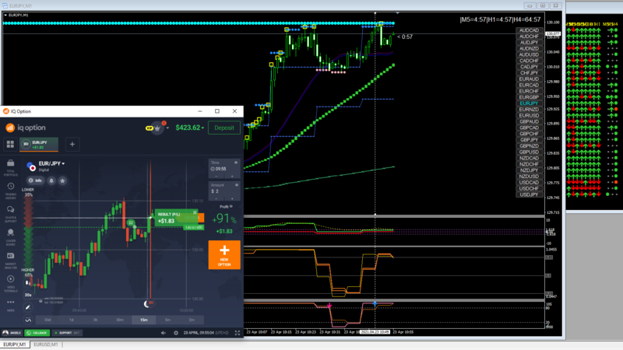Select the 3h timeframe
This screenshot has width=623, height=350.
pos(95,320)
